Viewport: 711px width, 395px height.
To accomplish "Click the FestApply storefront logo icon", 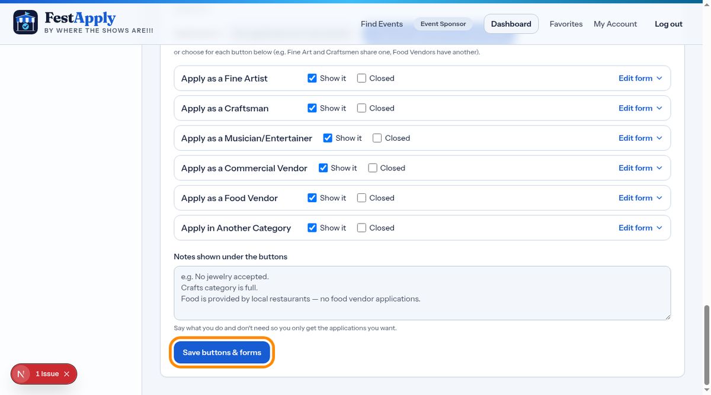I will tap(25, 22).
